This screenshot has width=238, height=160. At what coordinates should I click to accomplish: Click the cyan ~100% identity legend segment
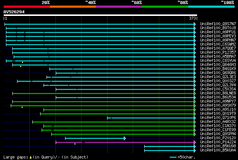coord(212,7)
